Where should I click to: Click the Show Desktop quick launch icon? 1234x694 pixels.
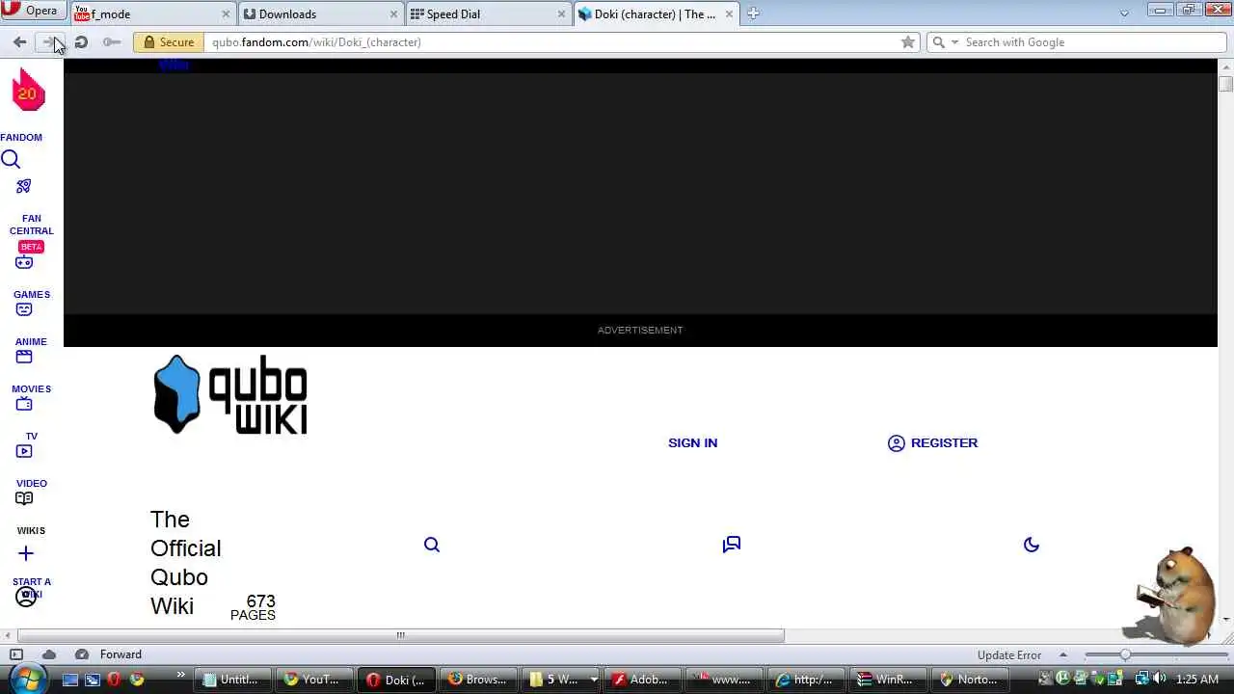(70, 680)
